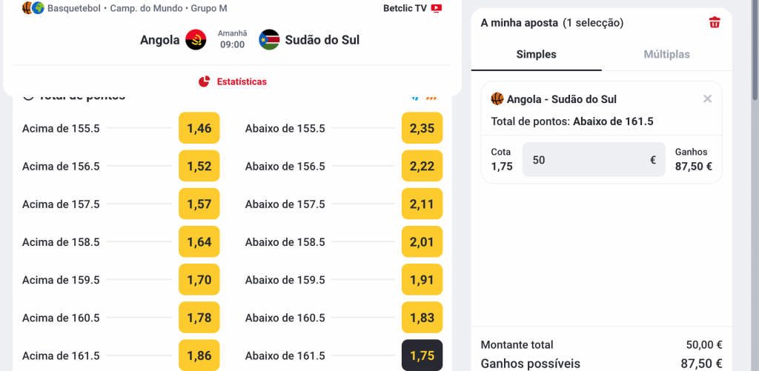Select the Simples tab

[x=537, y=54]
